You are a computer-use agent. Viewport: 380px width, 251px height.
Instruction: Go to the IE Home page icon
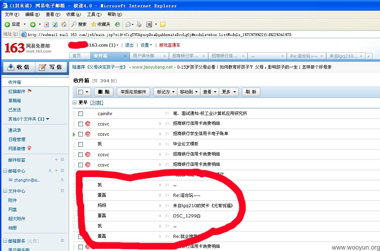64,24
